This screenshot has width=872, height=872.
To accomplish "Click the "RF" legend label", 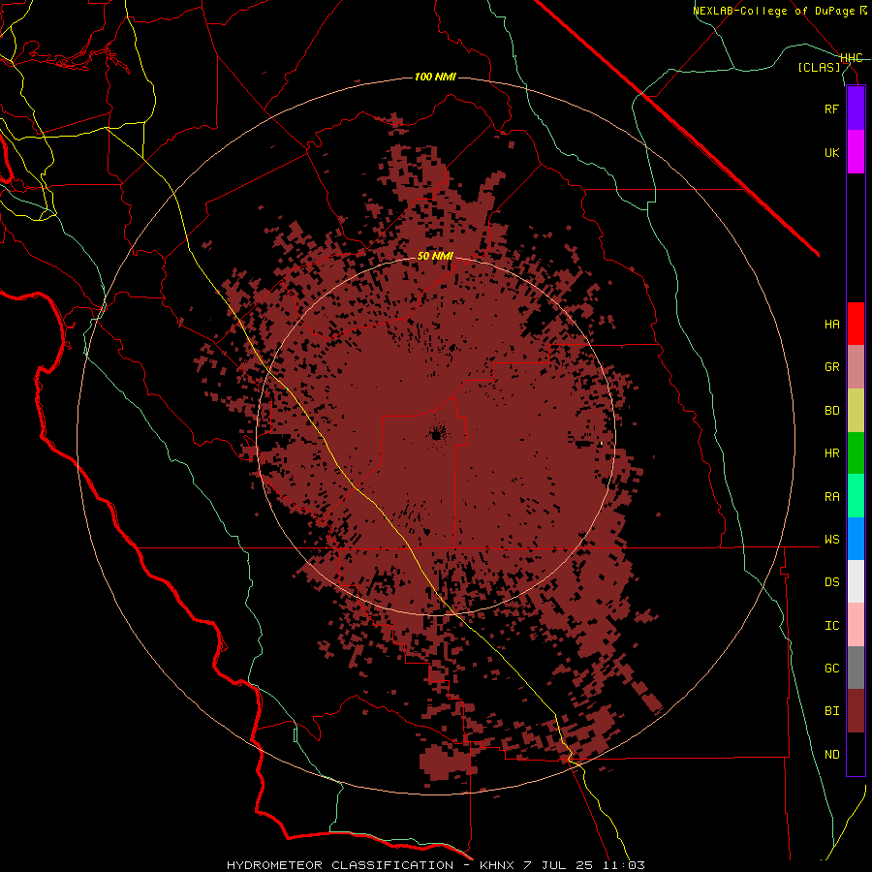I will (x=831, y=109).
